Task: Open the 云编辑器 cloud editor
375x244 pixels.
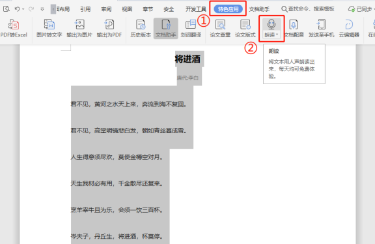Action: point(349,28)
